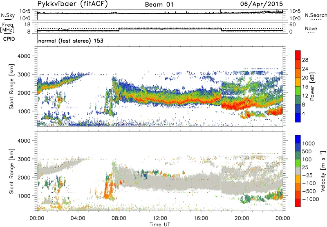Click the 'N.Search' legend label
The height and width of the screenshot is (227, 327).
pyautogui.click(x=316, y=15)
